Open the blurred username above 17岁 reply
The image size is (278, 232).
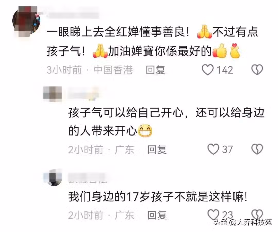[x=88, y=177]
